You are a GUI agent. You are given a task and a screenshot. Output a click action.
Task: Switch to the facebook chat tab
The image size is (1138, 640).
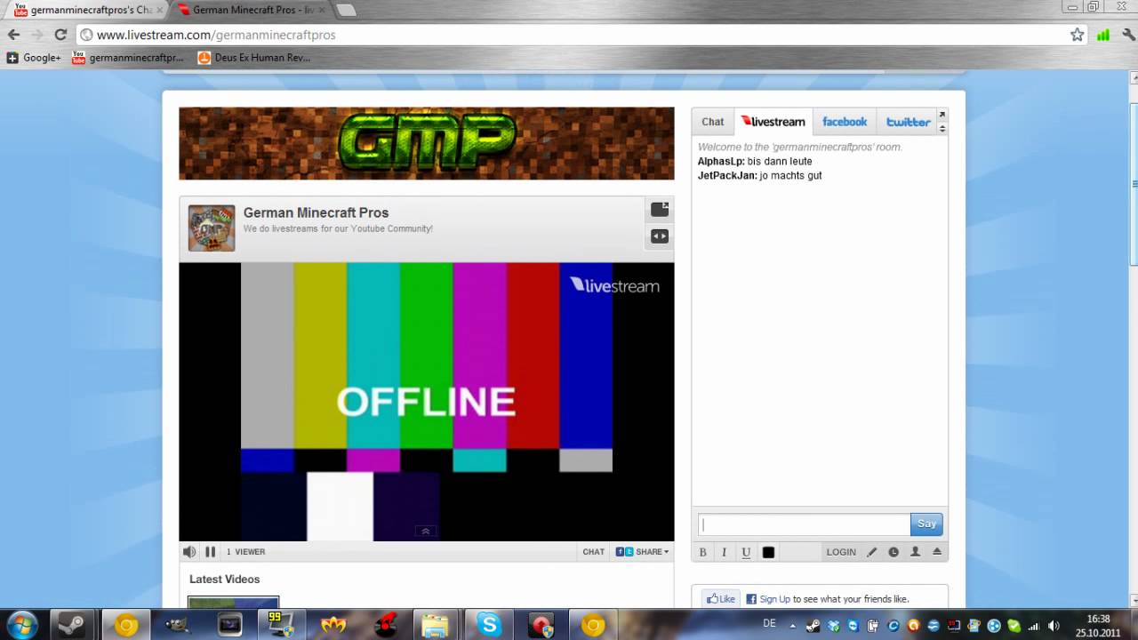845,122
